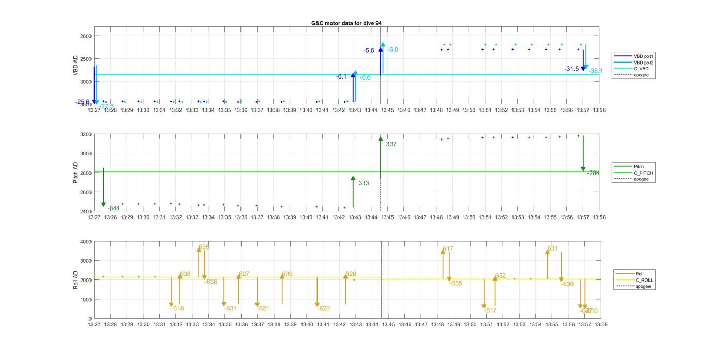Click the "-25.6" VBD data label

[x=83, y=102]
